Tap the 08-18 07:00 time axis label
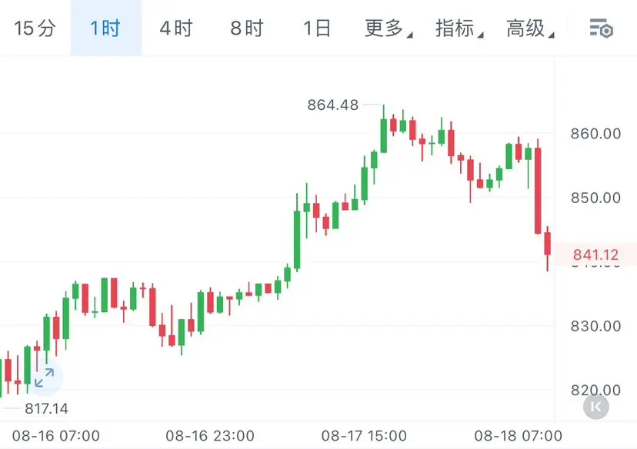The image size is (637, 449). (519, 436)
